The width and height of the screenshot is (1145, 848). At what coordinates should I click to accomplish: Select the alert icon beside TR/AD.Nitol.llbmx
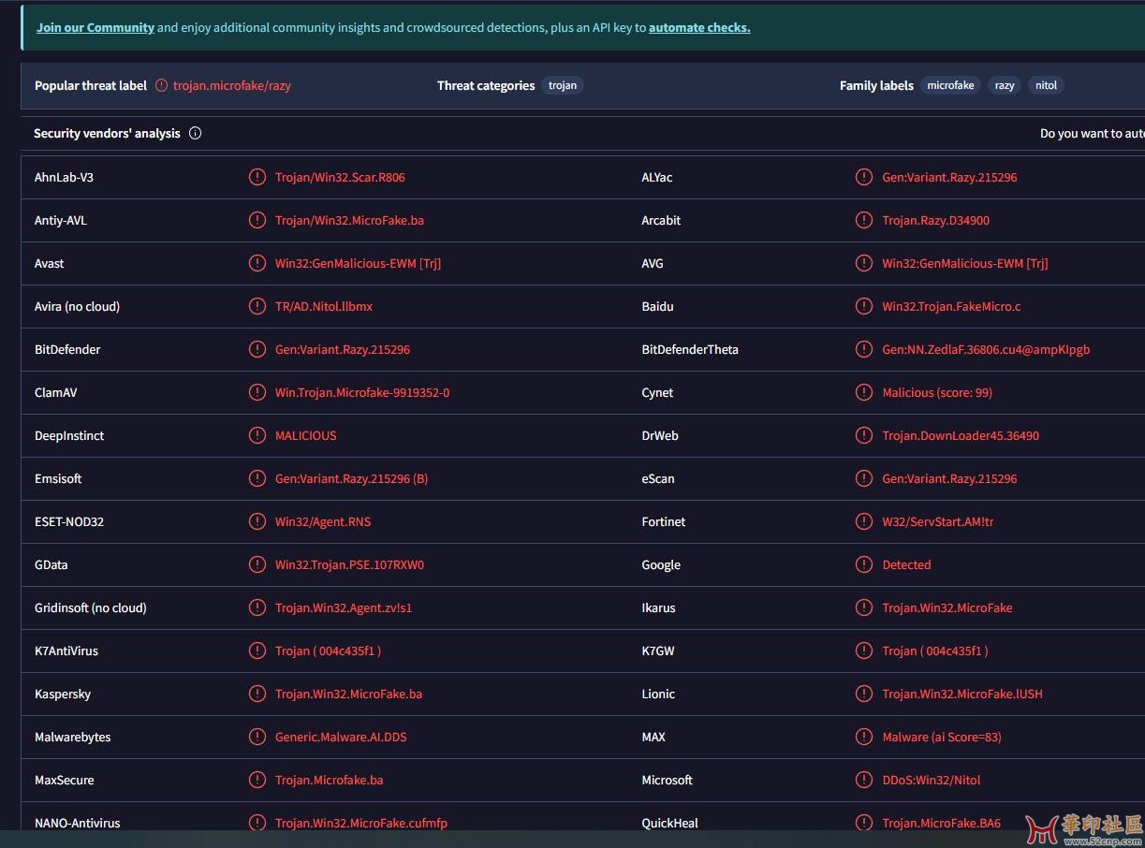[x=257, y=306]
